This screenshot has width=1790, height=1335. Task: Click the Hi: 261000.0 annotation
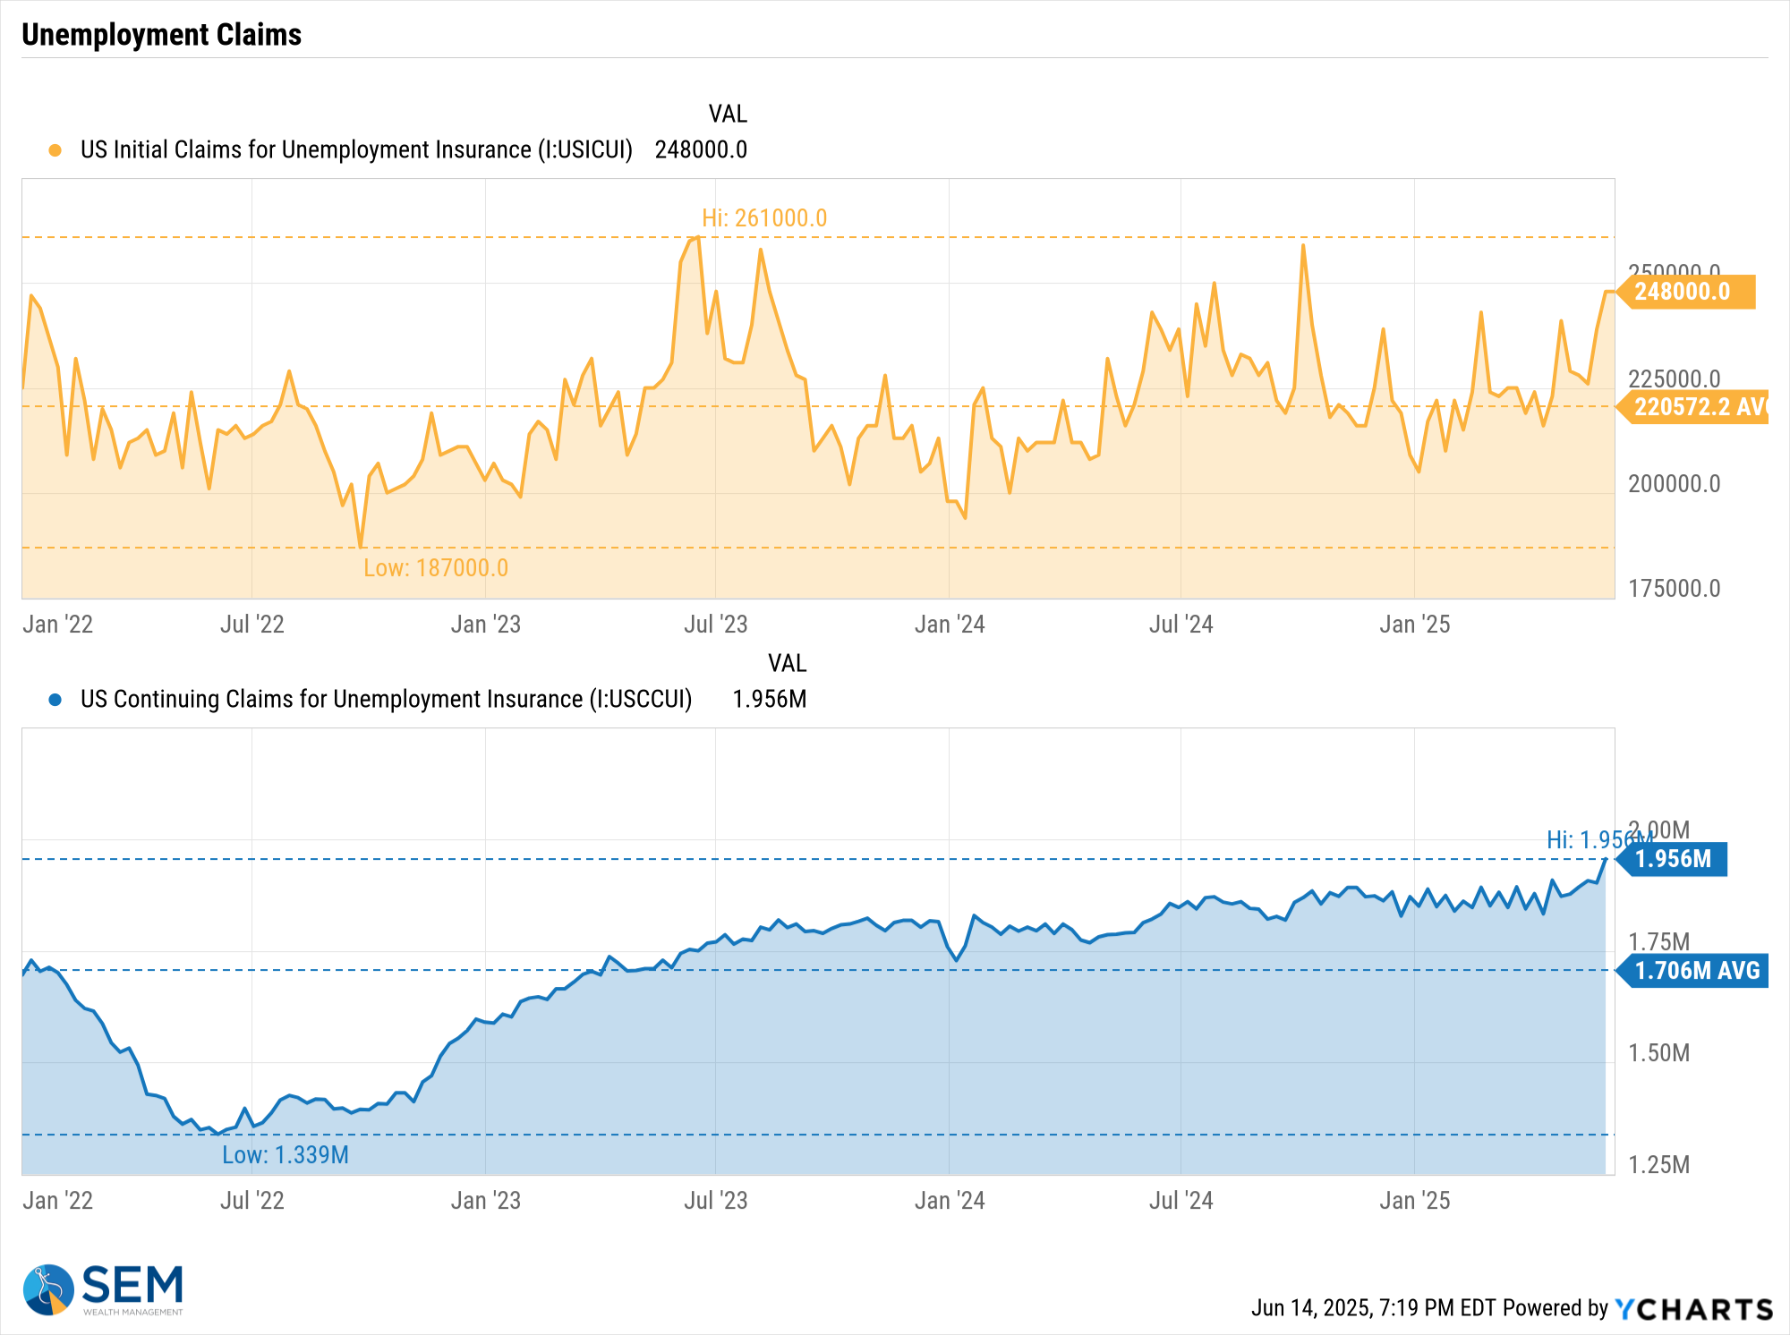[763, 218]
